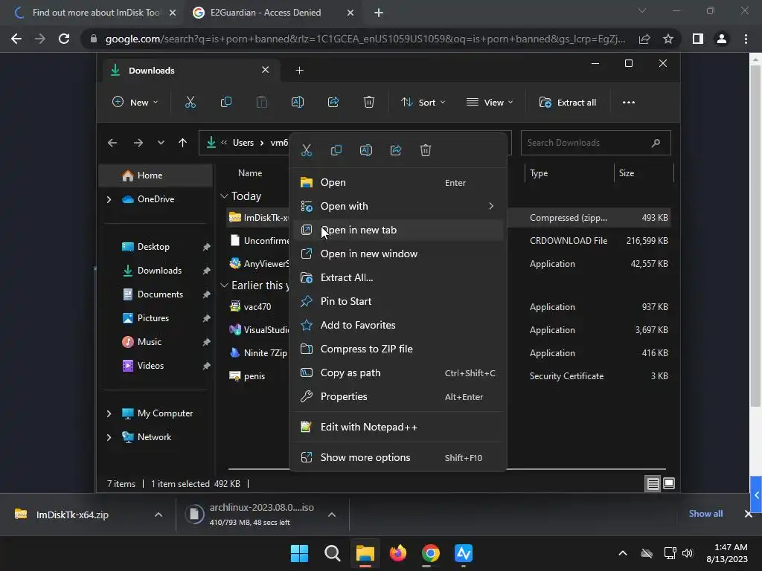This screenshot has height=571, width=762.
Task: Bookmark this page with the star icon
Action: tap(668, 39)
